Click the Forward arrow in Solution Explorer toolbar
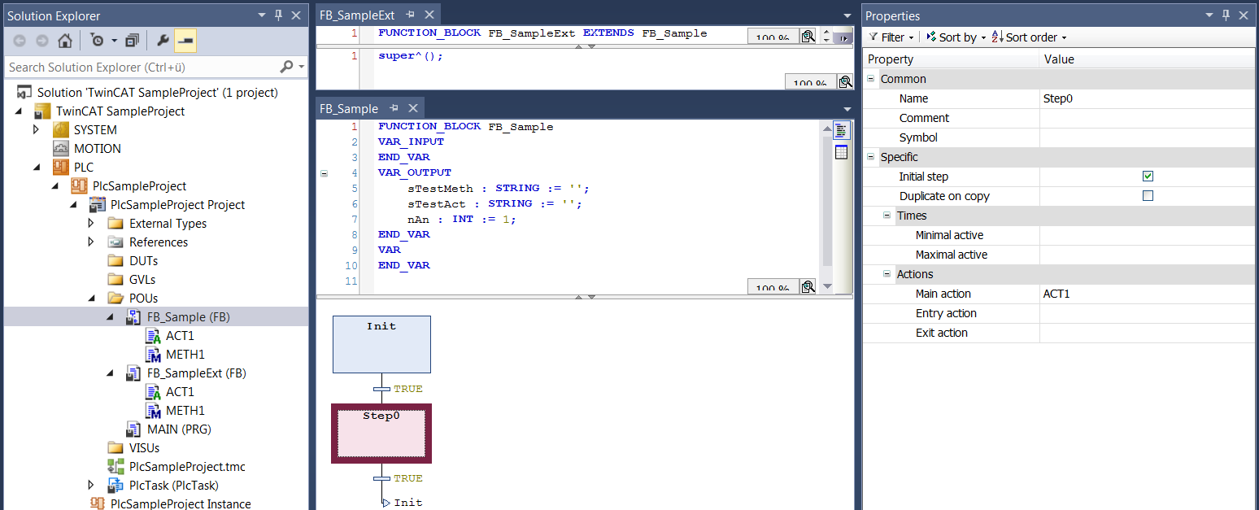The image size is (1259, 510). [x=41, y=40]
